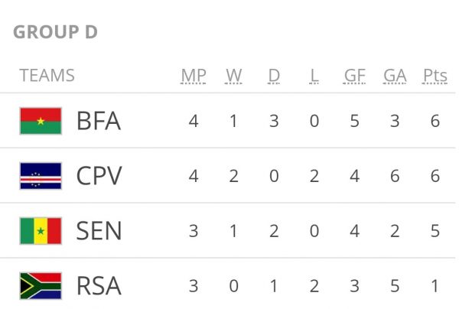Select the RSA team name
This screenshot has width=459, height=309.
[x=99, y=285]
